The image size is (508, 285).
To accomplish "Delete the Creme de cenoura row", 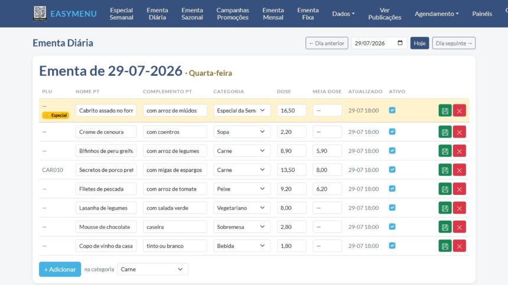I will 459,132.
